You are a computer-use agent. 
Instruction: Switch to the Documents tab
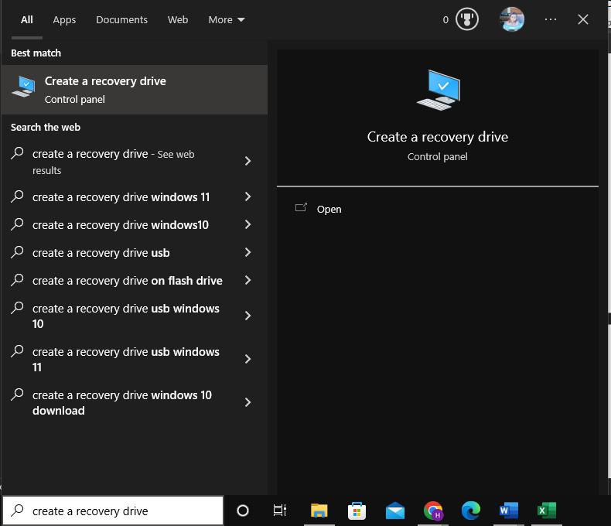click(121, 19)
